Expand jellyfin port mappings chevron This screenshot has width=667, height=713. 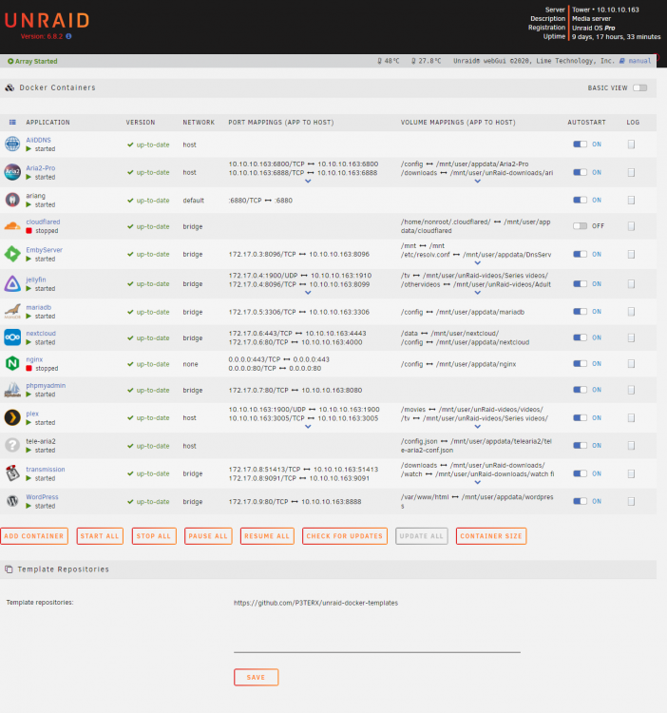(x=308, y=293)
